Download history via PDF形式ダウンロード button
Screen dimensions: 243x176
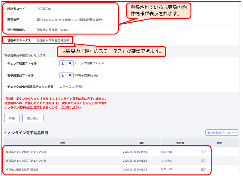click(x=222, y=132)
